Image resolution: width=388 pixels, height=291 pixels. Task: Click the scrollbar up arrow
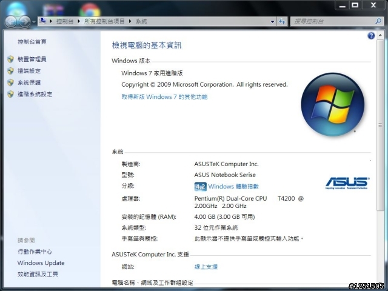(x=380, y=36)
